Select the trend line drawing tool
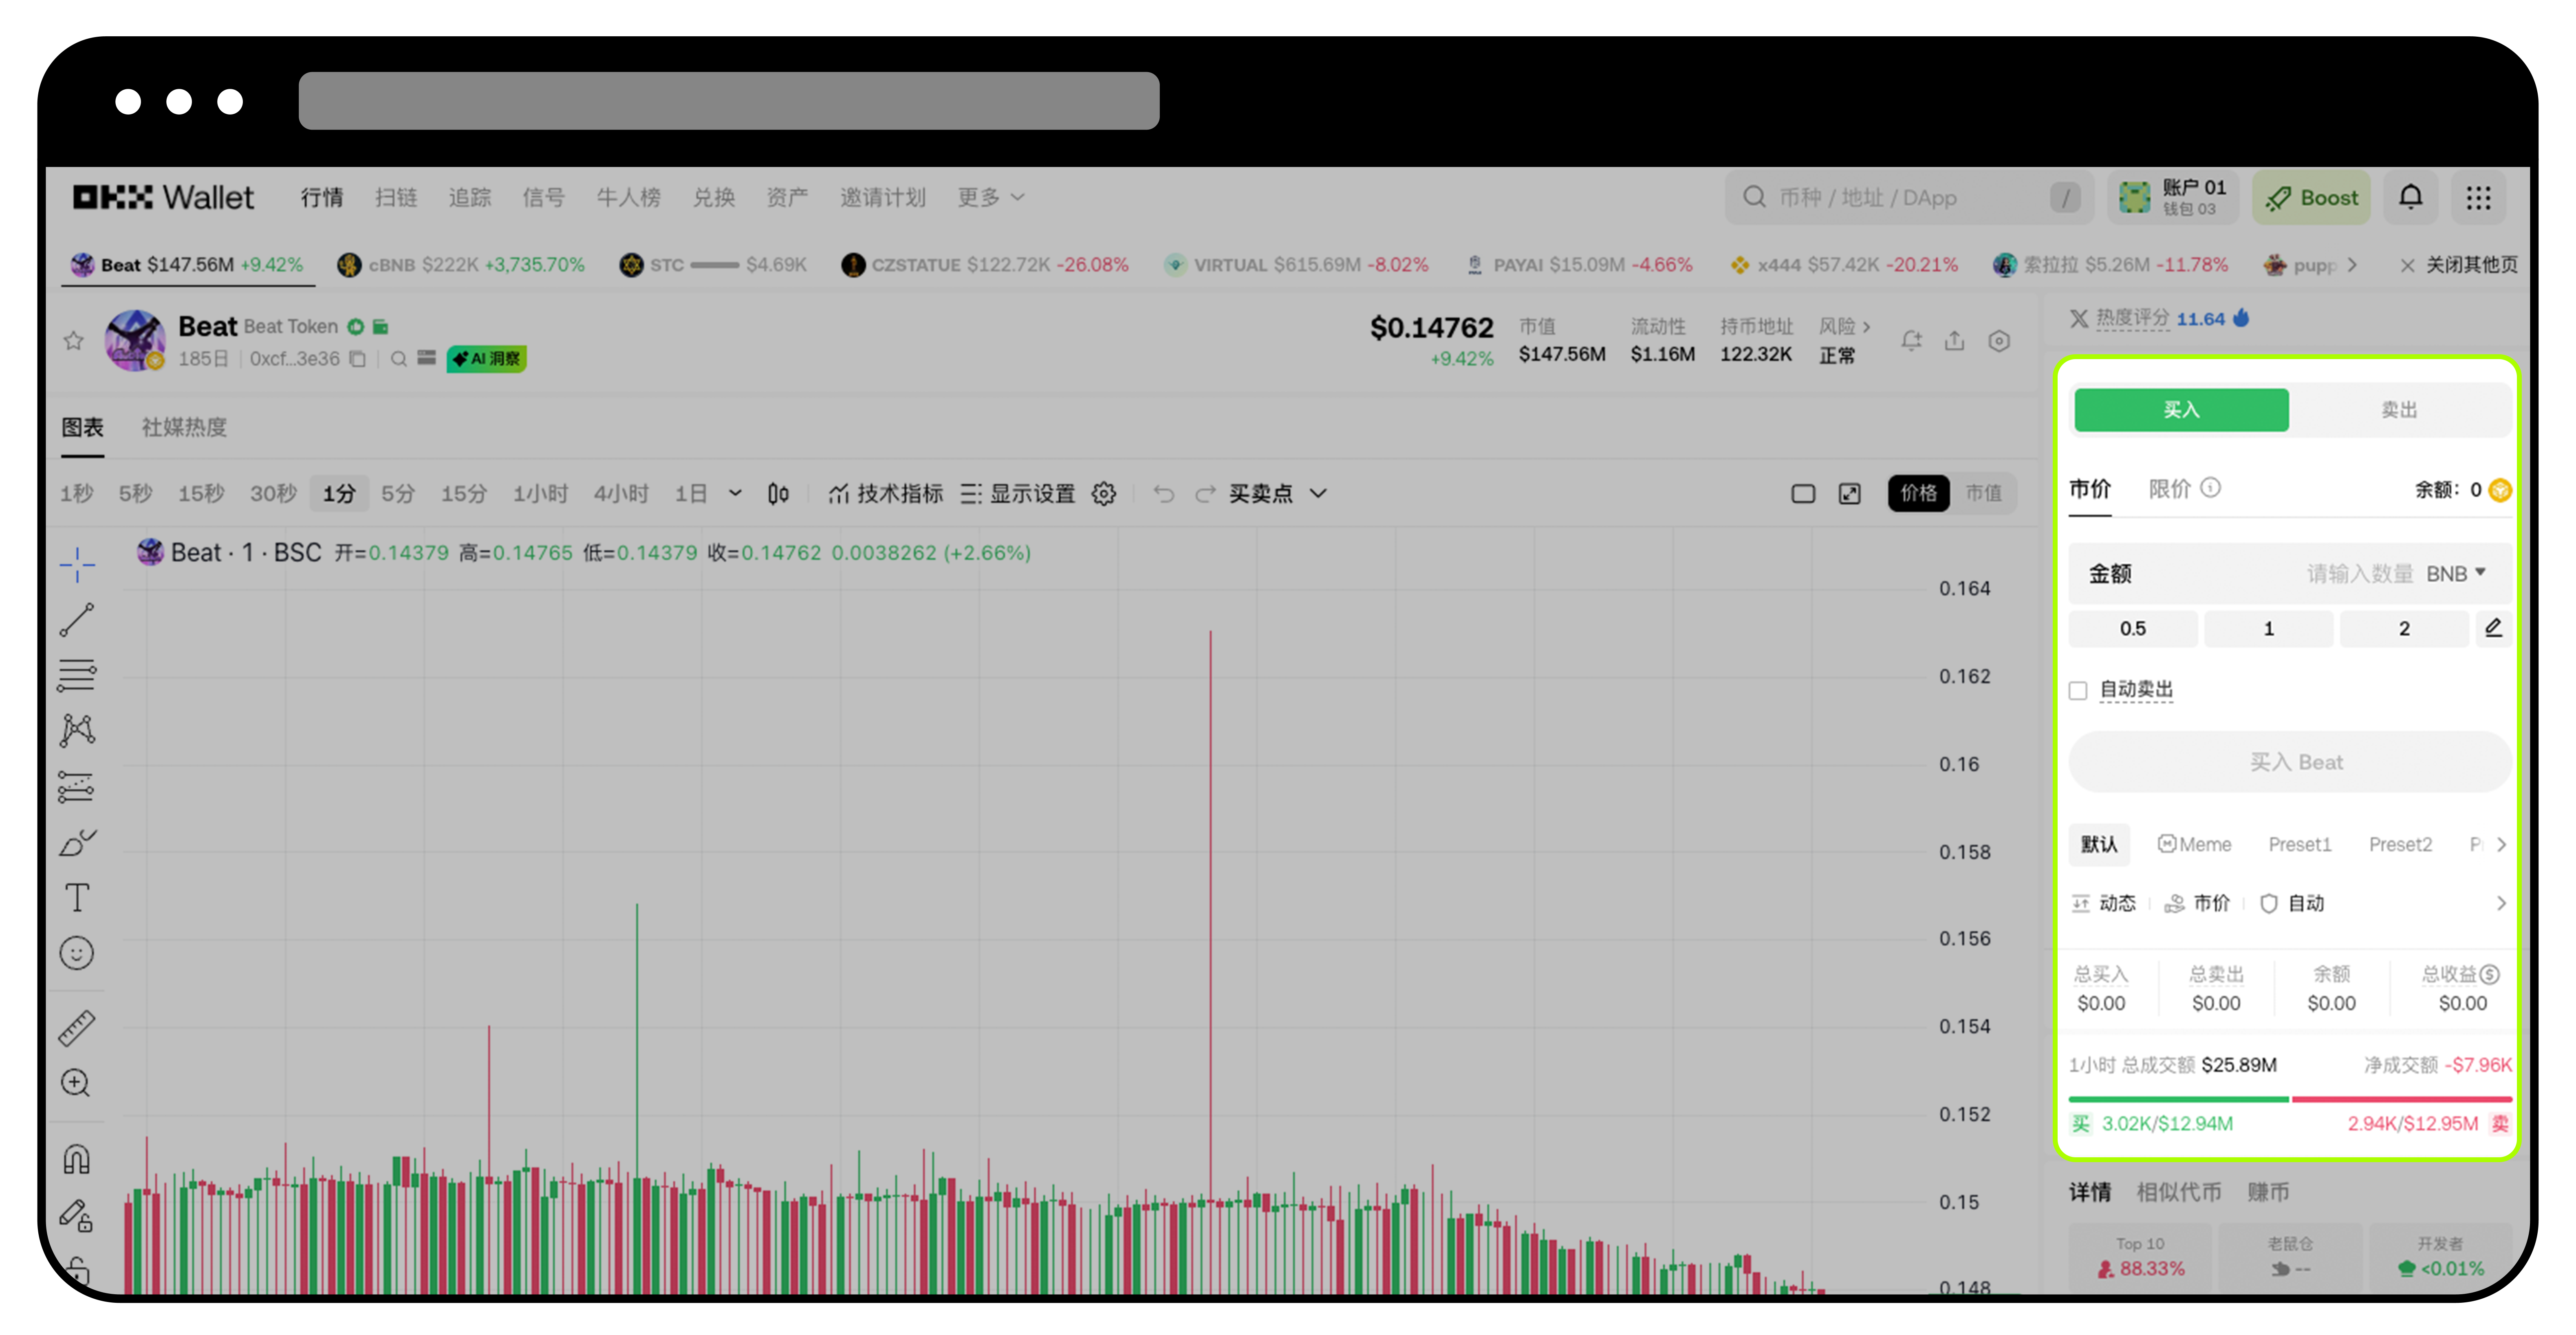 coord(77,620)
